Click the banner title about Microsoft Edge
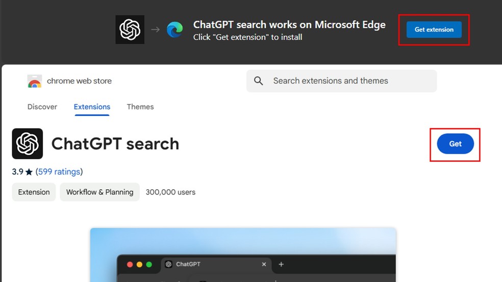This screenshot has width=502, height=282. click(x=289, y=24)
